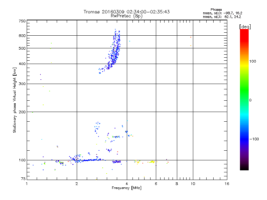The image size is (267, 200).
Task: Click the x-axis tick '6'
Action: tap(156, 184)
